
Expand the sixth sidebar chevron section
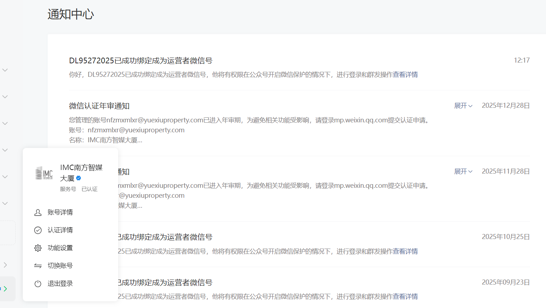5,203
